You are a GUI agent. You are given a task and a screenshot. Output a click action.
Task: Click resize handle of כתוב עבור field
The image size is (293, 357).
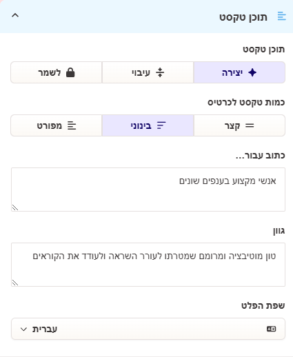[15, 207]
